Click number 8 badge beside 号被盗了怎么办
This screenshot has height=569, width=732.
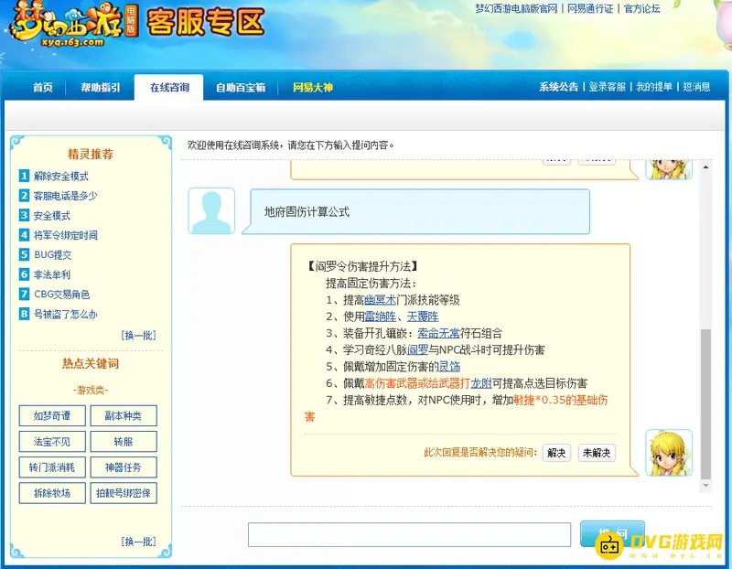(x=25, y=314)
